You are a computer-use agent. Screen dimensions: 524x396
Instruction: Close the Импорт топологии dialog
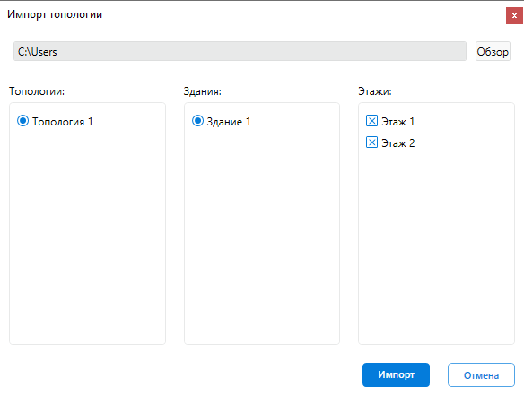coord(514,16)
